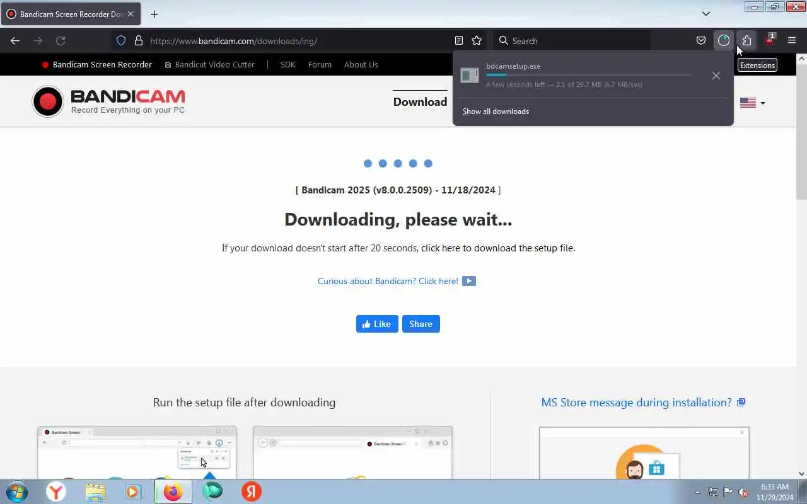Image resolution: width=807 pixels, height=504 pixels.
Task: Click the Firefox taskbar icon
Action: click(x=173, y=491)
